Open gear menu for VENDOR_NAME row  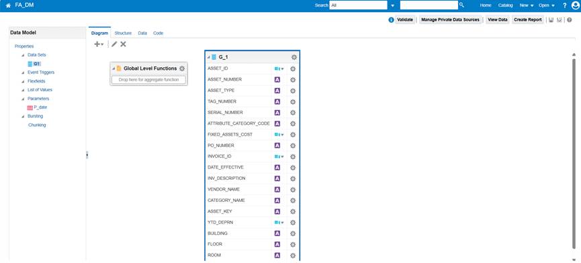click(292, 189)
